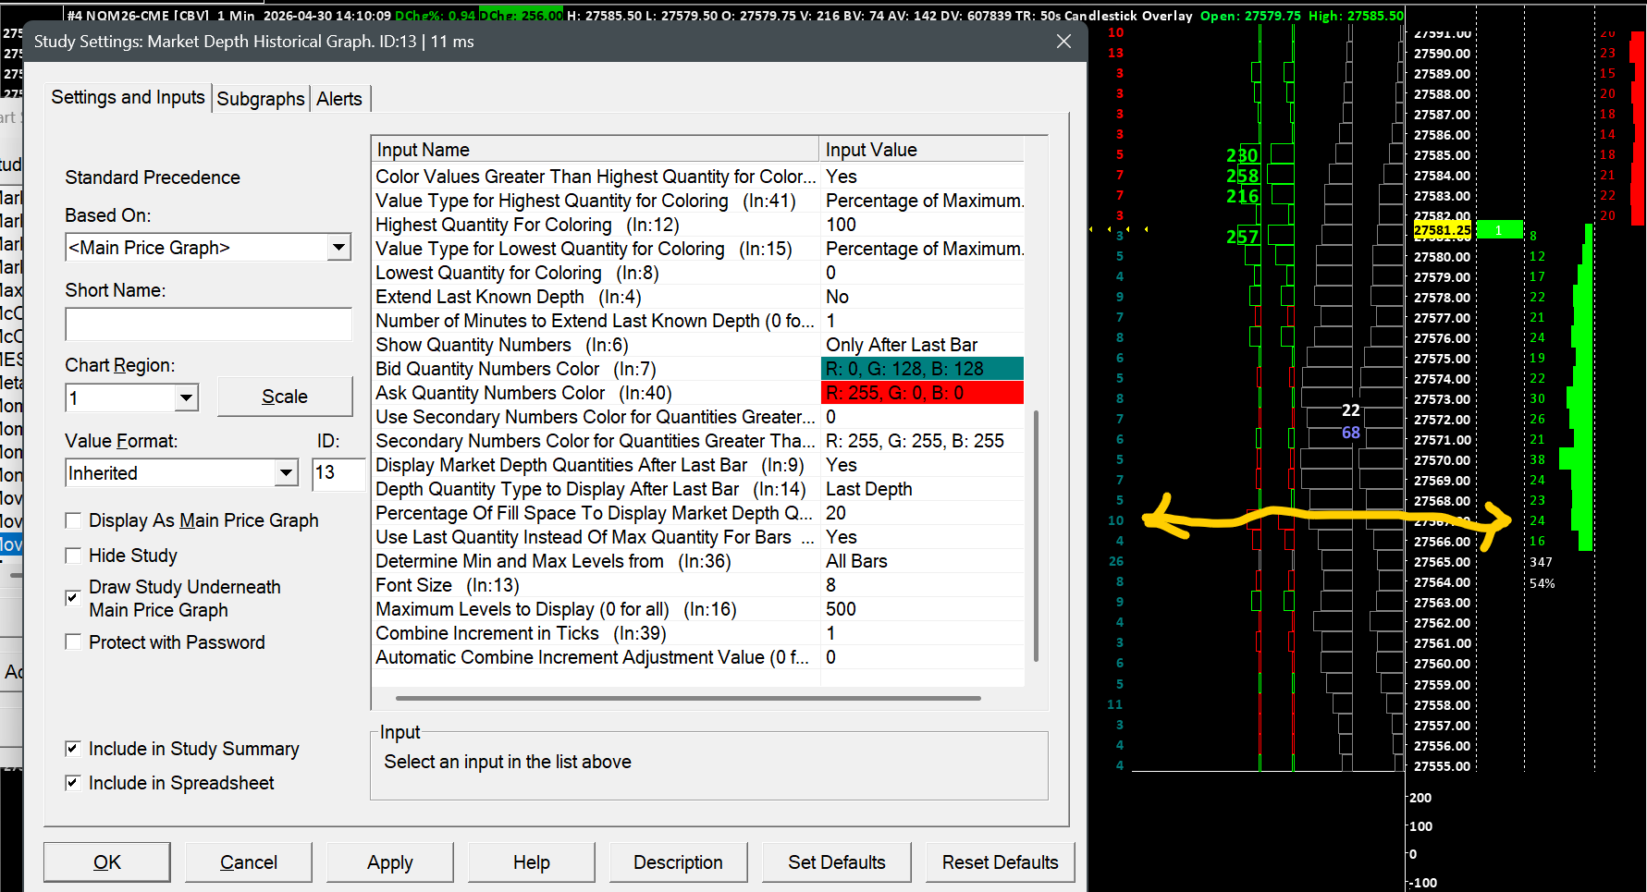
Task: Click the study ID field
Action: pos(338,473)
